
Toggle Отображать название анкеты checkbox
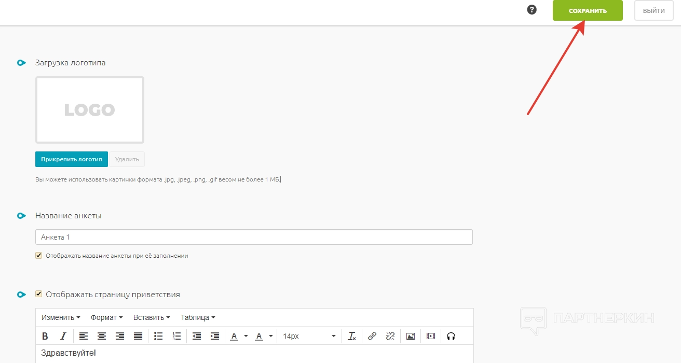[38, 255]
